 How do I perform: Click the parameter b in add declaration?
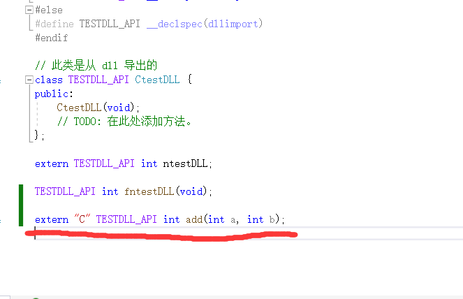(272, 219)
